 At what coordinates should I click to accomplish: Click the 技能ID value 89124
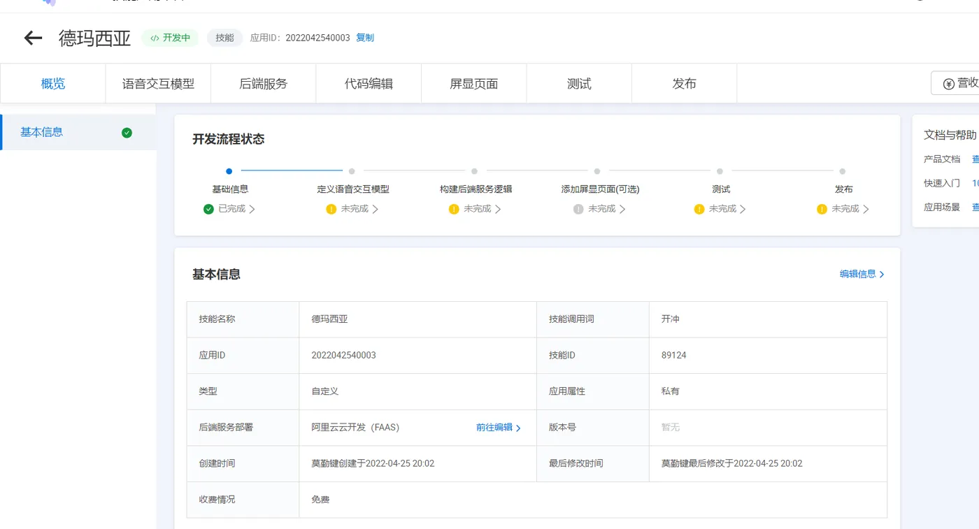(x=673, y=356)
